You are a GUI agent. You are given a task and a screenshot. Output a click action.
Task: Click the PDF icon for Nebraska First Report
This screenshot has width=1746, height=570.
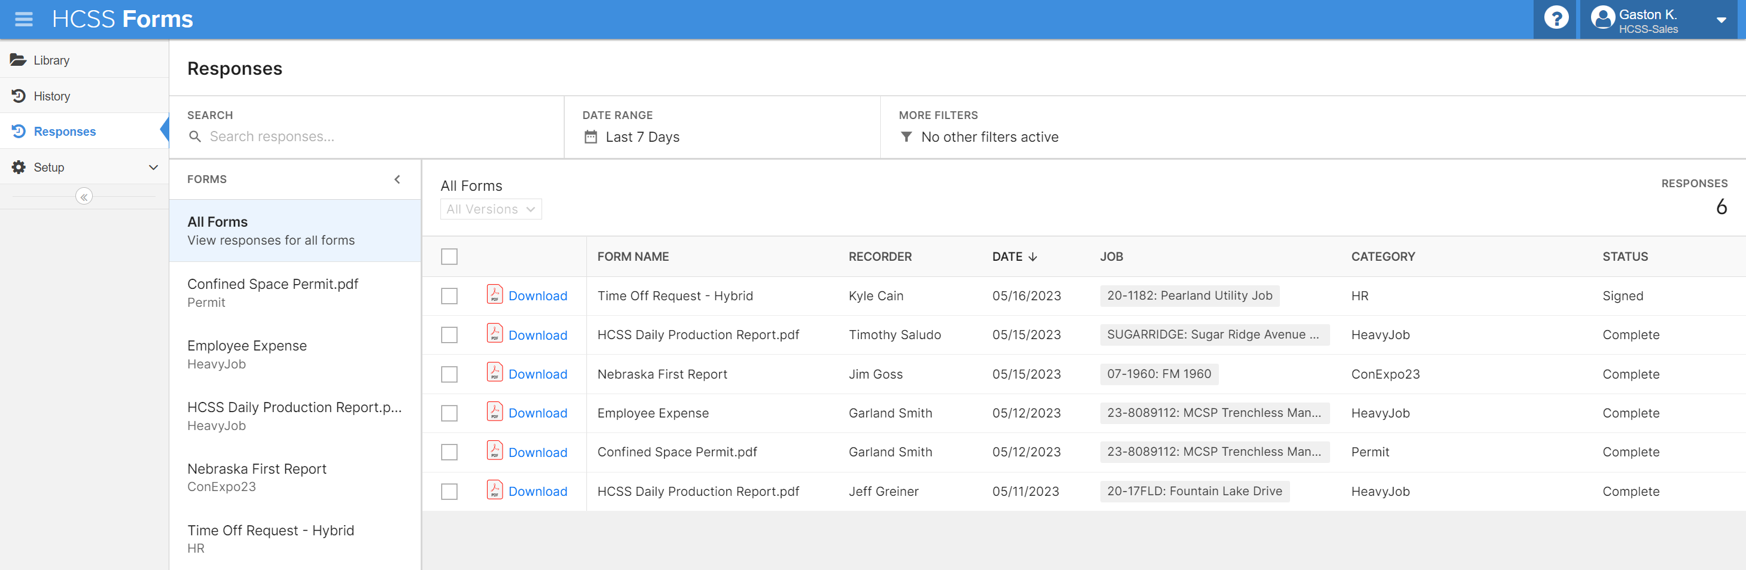[494, 373]
